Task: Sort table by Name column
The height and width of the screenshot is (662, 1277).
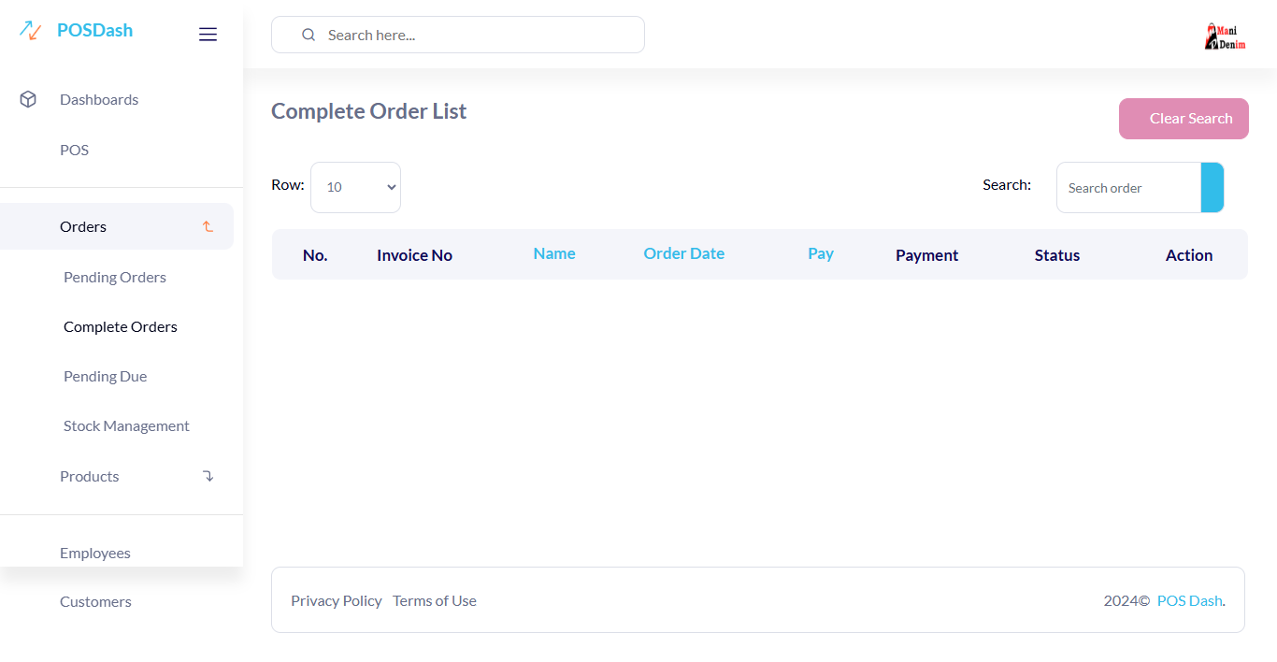Action: pyautogui.click(x=554, y=253)
